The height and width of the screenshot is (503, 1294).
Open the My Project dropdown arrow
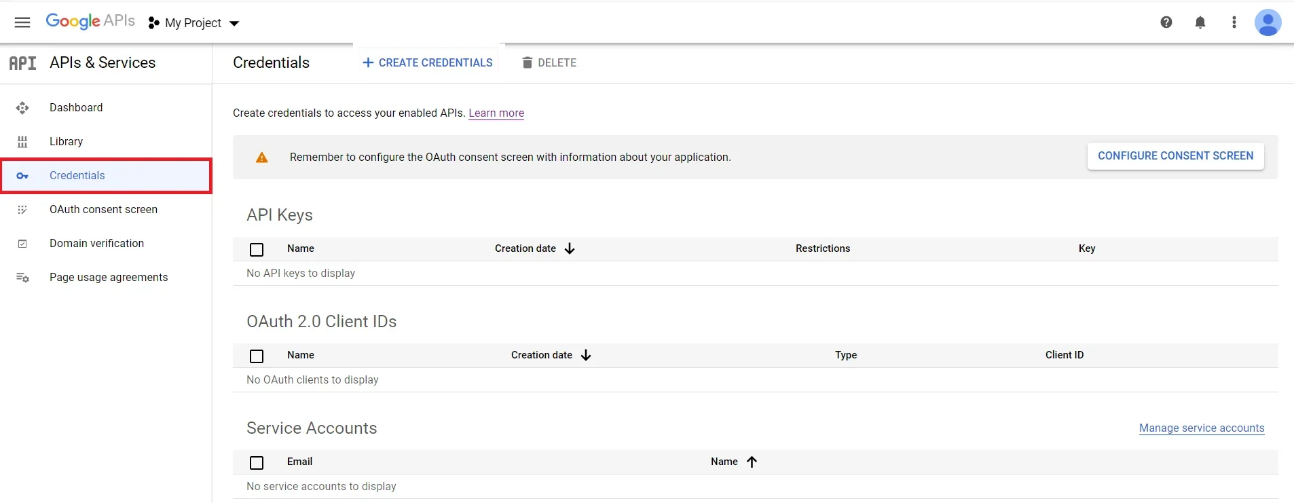click(x=234, y=23)
